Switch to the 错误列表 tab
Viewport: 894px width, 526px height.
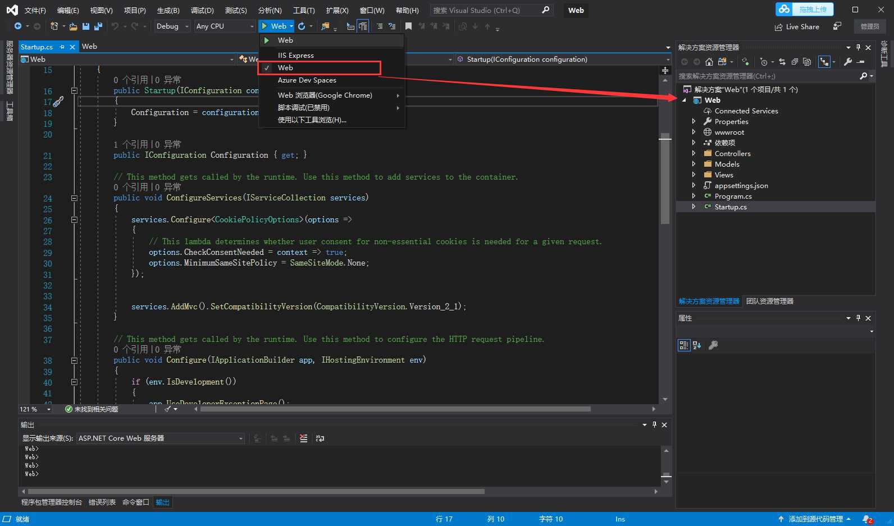[x=102, y=502]
